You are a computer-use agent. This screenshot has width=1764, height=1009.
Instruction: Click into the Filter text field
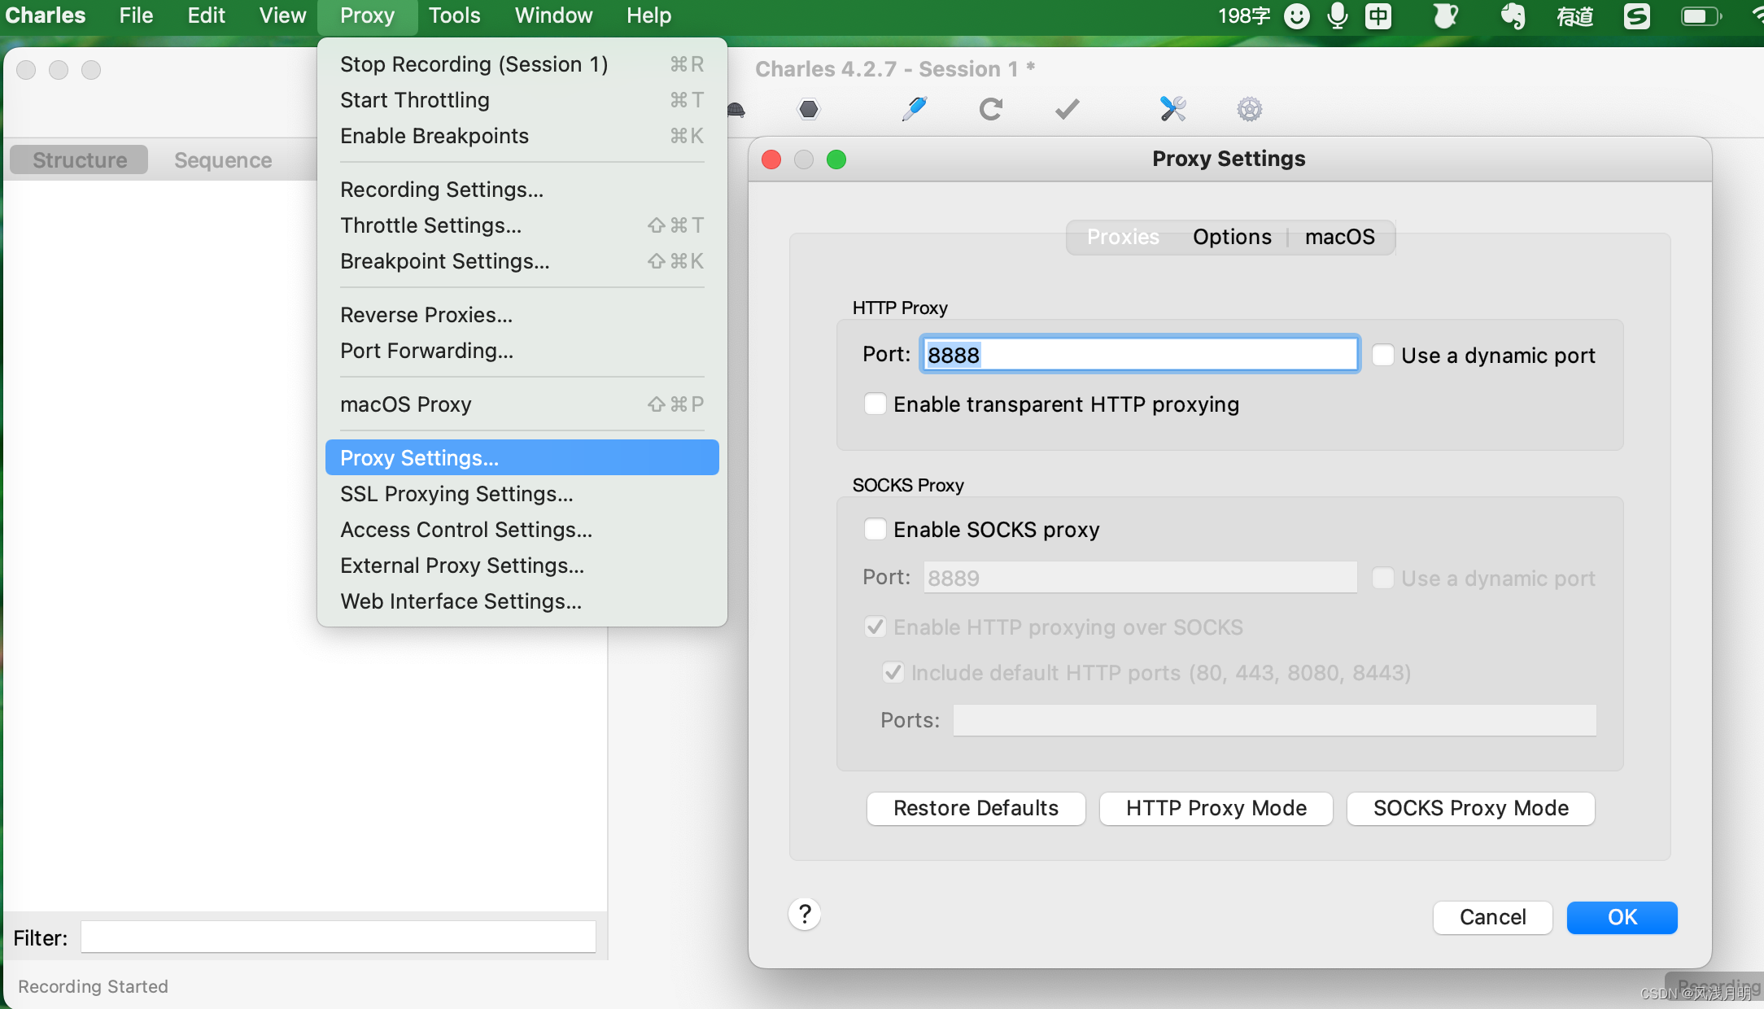point(338,937)
